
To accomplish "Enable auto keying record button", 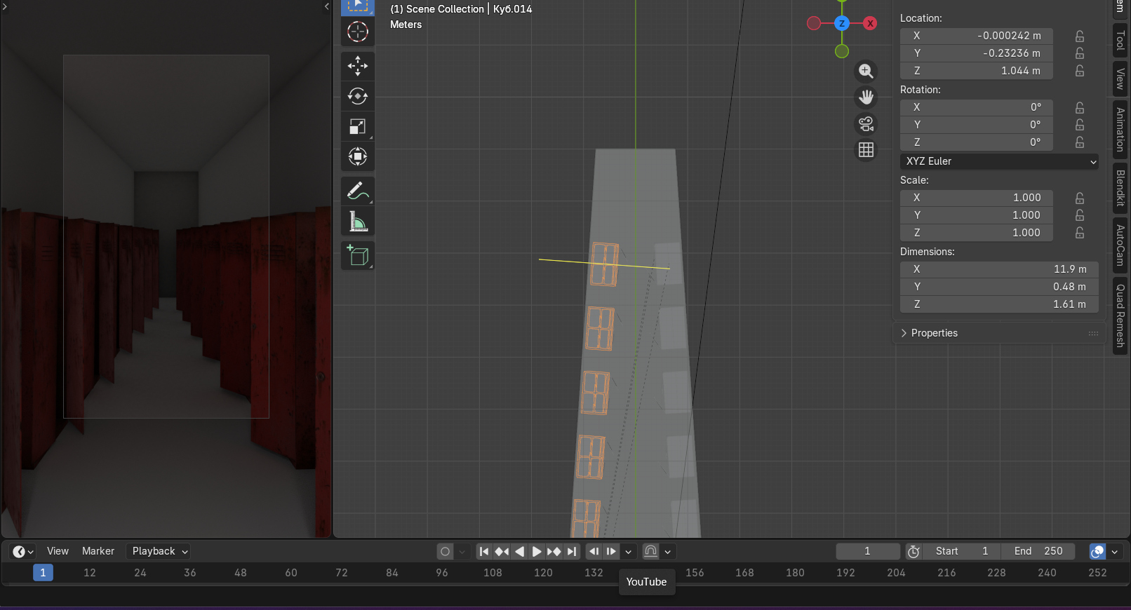I will click(445, 552).
